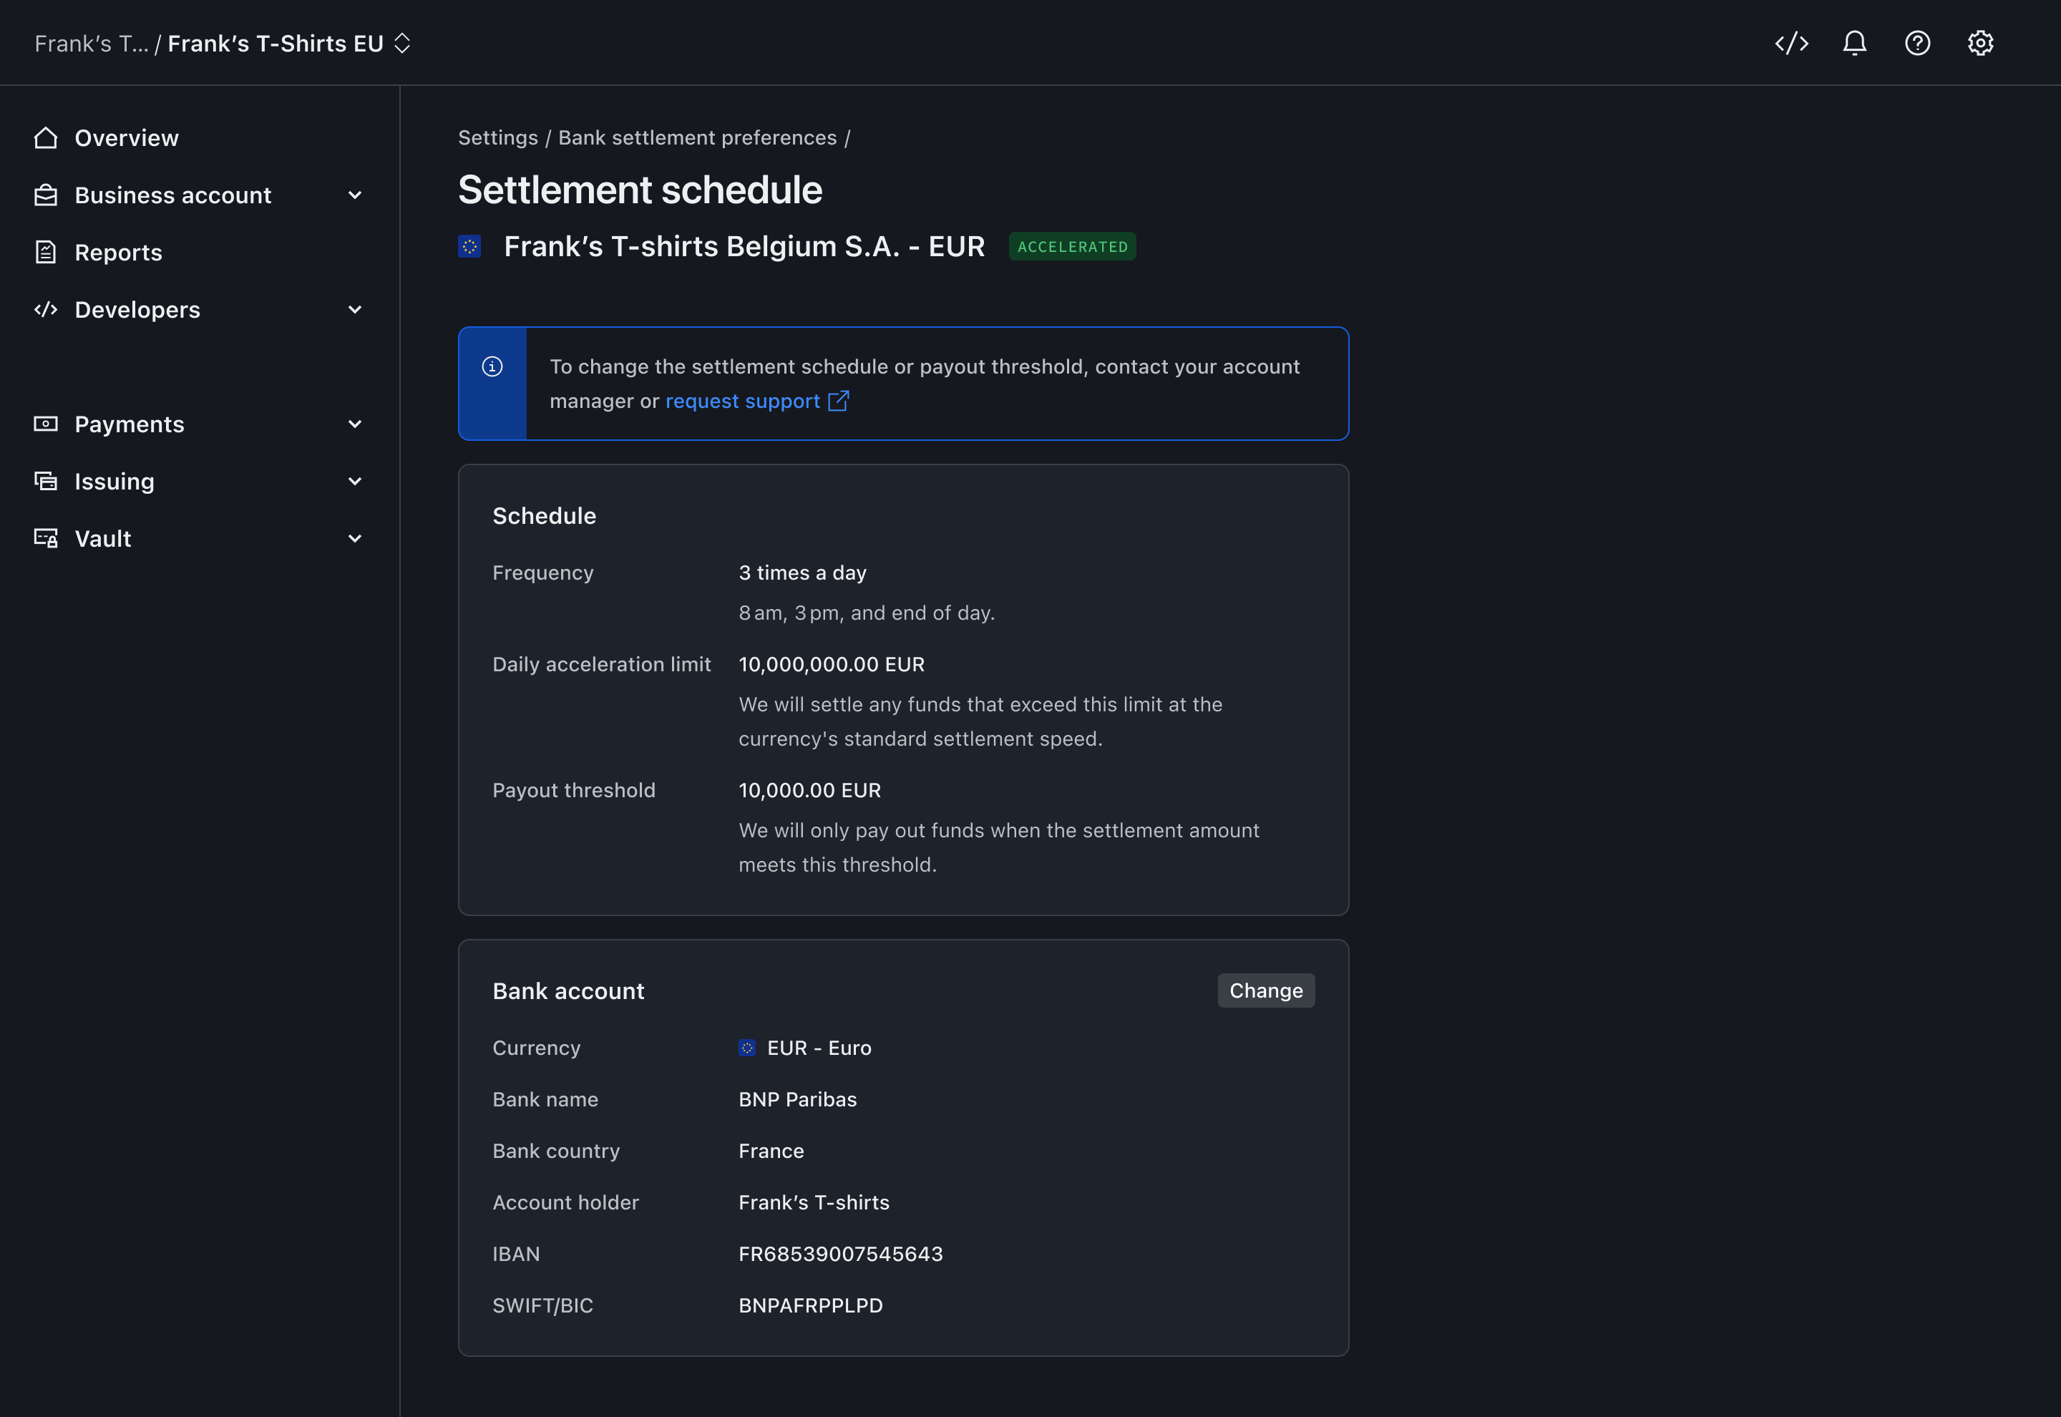Click the Frank's T... parent account breadcrumb
The image size is (2061, 1417).
click(92, 44)
